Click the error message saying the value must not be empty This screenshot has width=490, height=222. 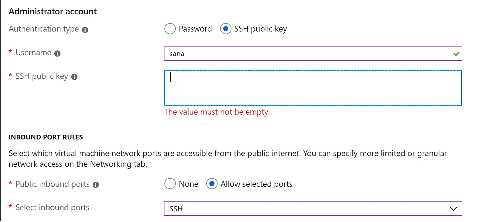217,112
